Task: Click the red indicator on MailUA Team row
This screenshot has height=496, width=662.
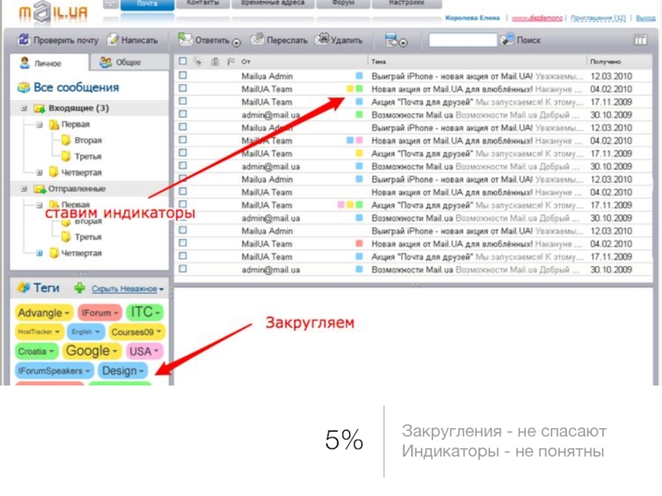Action: [359, 243]
